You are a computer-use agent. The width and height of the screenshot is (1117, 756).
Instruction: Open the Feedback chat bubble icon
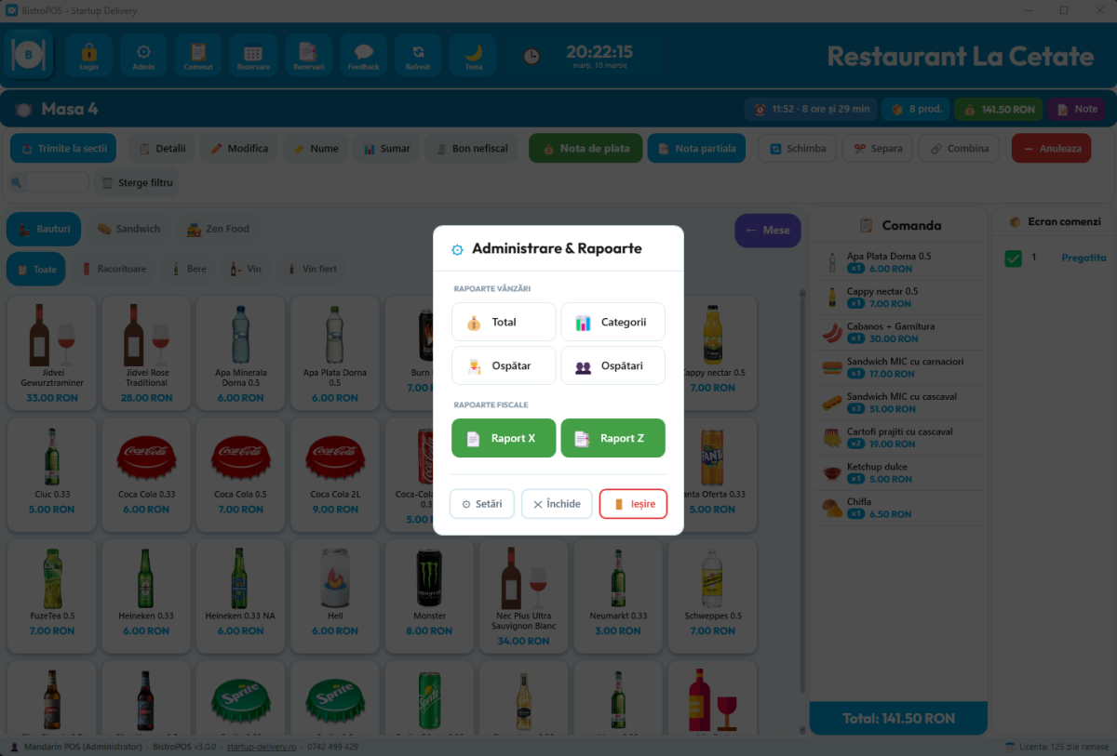(363, 54)
